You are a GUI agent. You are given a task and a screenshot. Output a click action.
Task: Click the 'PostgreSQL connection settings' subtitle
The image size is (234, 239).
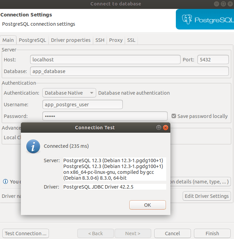click(39, 24)
